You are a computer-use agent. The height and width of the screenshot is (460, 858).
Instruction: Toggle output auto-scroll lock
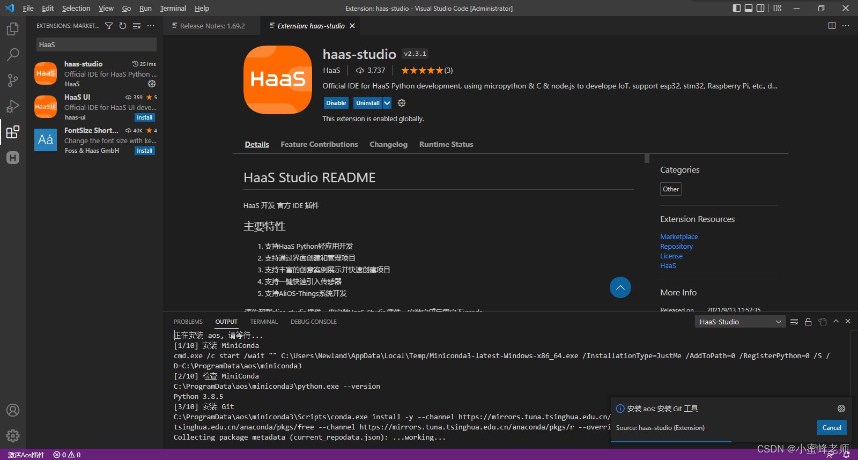click(x=808, y=322)
